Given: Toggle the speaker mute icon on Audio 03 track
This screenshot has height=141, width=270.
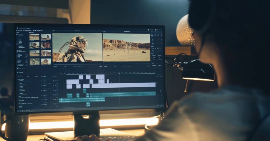Looking at the screenshot, I should point(57,100).
